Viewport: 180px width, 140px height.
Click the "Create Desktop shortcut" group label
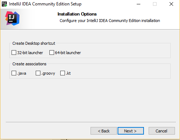click(x=34, y=43)
